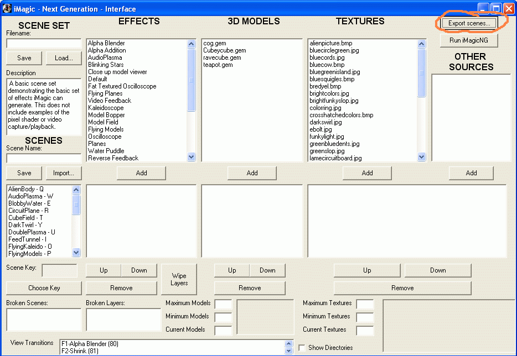Viewport: 517px width, 356px height.
Task: Click Current Textures field
Action: 365,331
